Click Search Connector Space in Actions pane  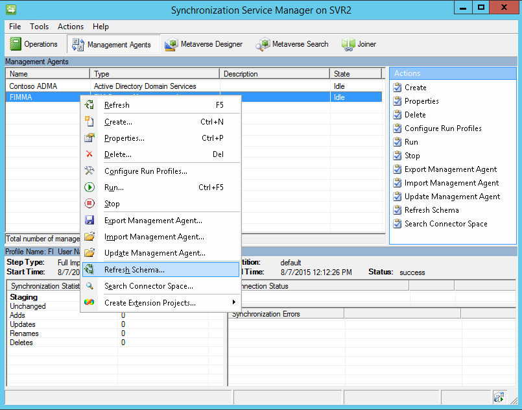click(x=446, y=224)
